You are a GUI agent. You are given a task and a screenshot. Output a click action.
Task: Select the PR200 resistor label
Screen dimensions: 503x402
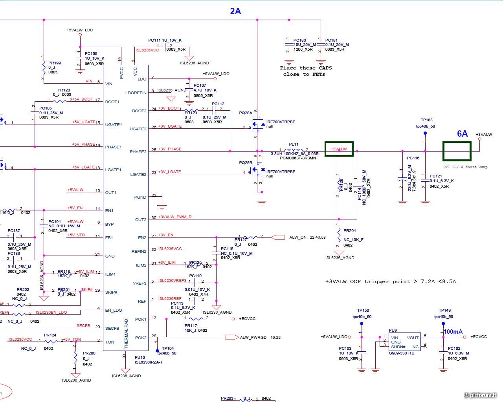[x=89, y=353]
